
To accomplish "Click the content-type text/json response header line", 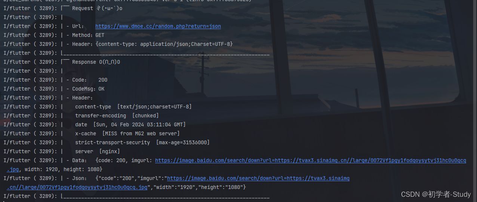I will 133,107.
